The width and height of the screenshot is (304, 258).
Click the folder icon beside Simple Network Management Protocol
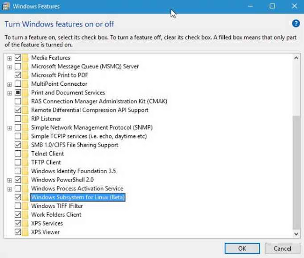(25, 128)
